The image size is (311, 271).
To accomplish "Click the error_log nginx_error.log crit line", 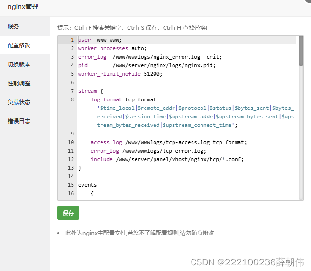I will pyautogui.click(x=150, y=57).
